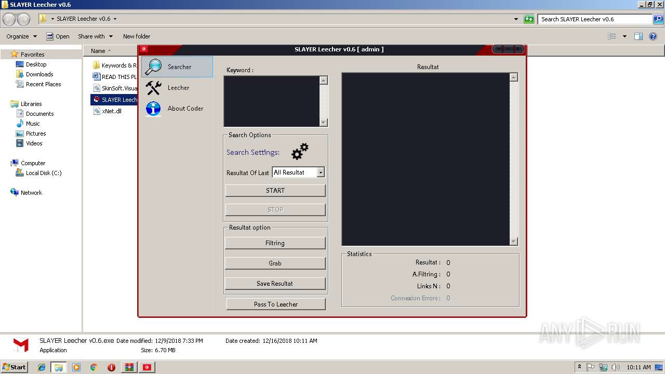Select Computer in navigation pane
The width and height of the screenshot is (665, 374).
click(x=33, y=163)
